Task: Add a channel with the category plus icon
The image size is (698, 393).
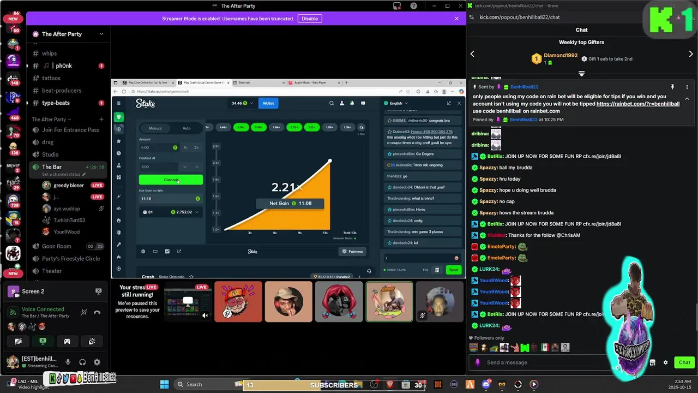Action: (x=101, y=119)
